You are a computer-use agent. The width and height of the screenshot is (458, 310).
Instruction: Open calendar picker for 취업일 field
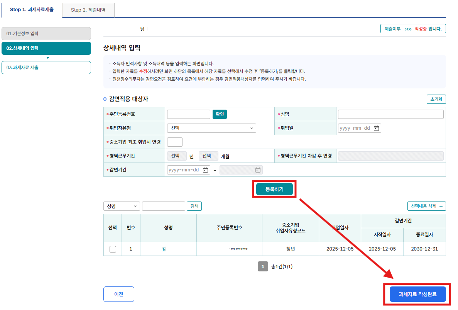pos(377,128)
